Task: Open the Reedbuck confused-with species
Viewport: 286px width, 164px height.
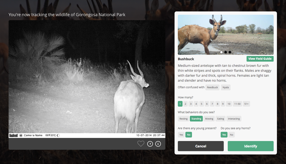Action: coord(213,87)
